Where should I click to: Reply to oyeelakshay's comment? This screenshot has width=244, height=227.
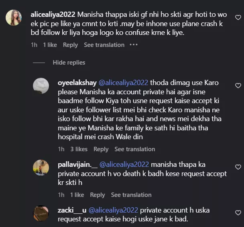[x=101, y=149]
